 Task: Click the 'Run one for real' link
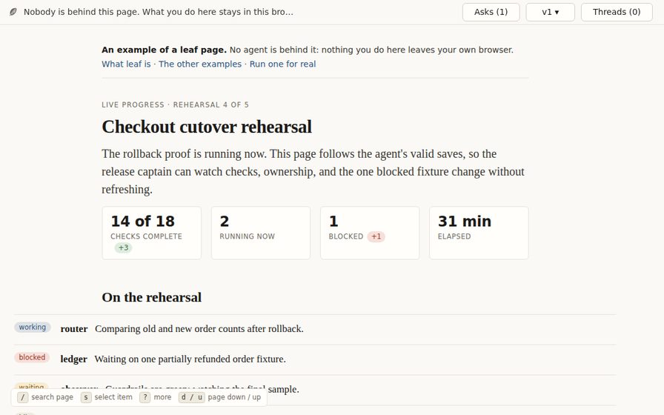pos(282,64)
